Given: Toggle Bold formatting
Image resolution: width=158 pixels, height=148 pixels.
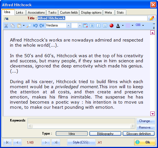Looking at the screenshot, I should click(x=92, y=26).
